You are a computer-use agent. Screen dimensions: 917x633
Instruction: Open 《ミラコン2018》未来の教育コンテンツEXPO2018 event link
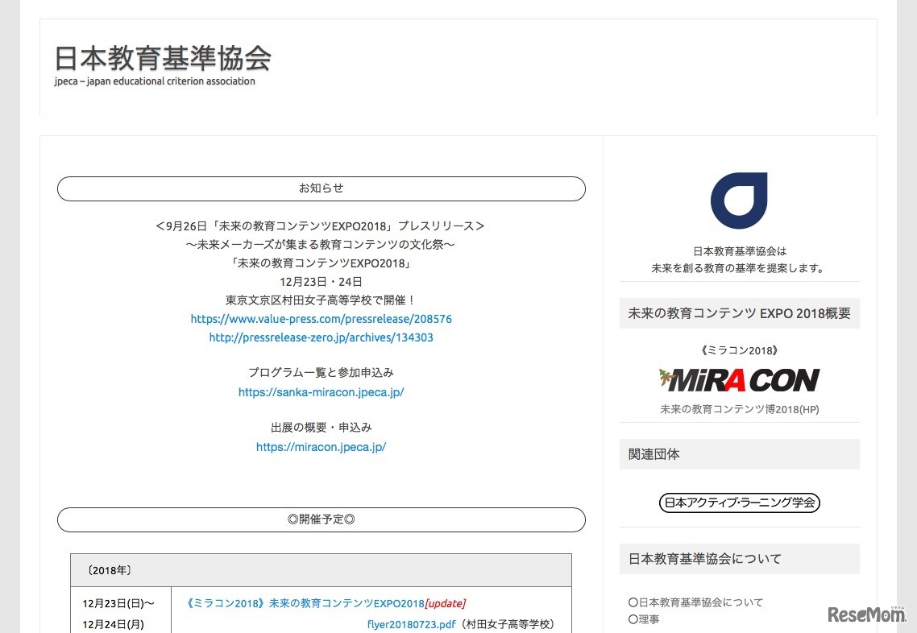304,603
